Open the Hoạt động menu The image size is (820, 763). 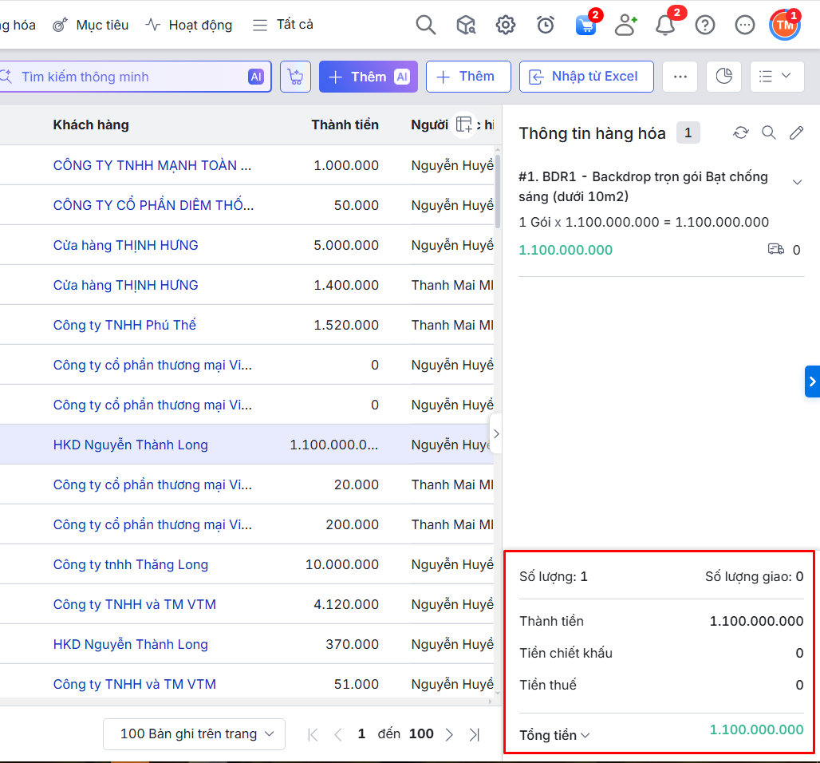189,25
